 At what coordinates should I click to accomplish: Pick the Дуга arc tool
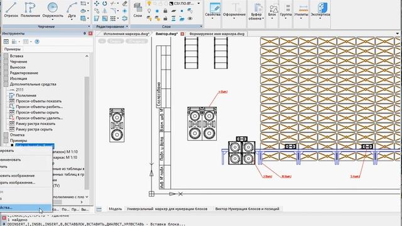pos(72,11)
